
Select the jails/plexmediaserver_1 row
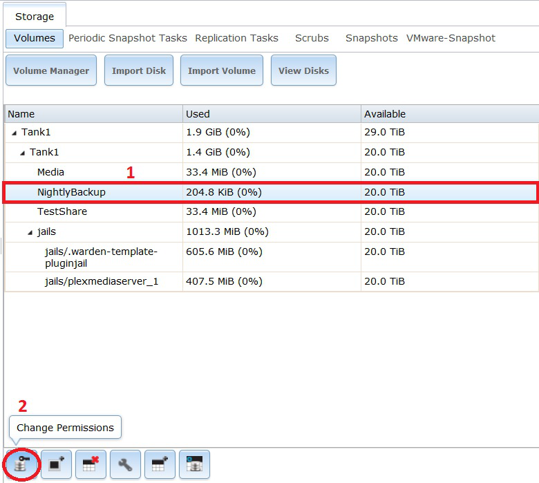point(102,281)
